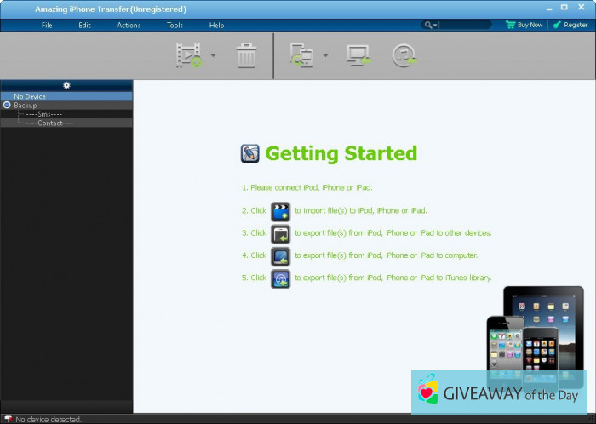Open the File menu

[47, 25]
